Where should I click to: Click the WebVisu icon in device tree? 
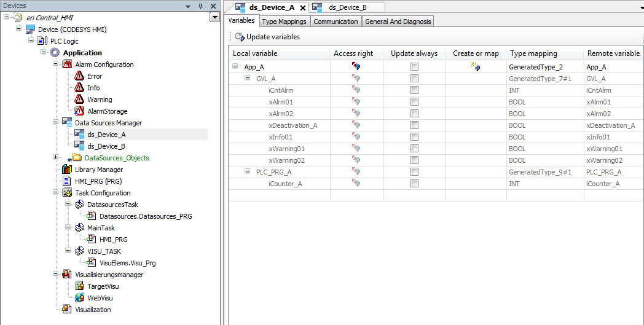(79, 298)
